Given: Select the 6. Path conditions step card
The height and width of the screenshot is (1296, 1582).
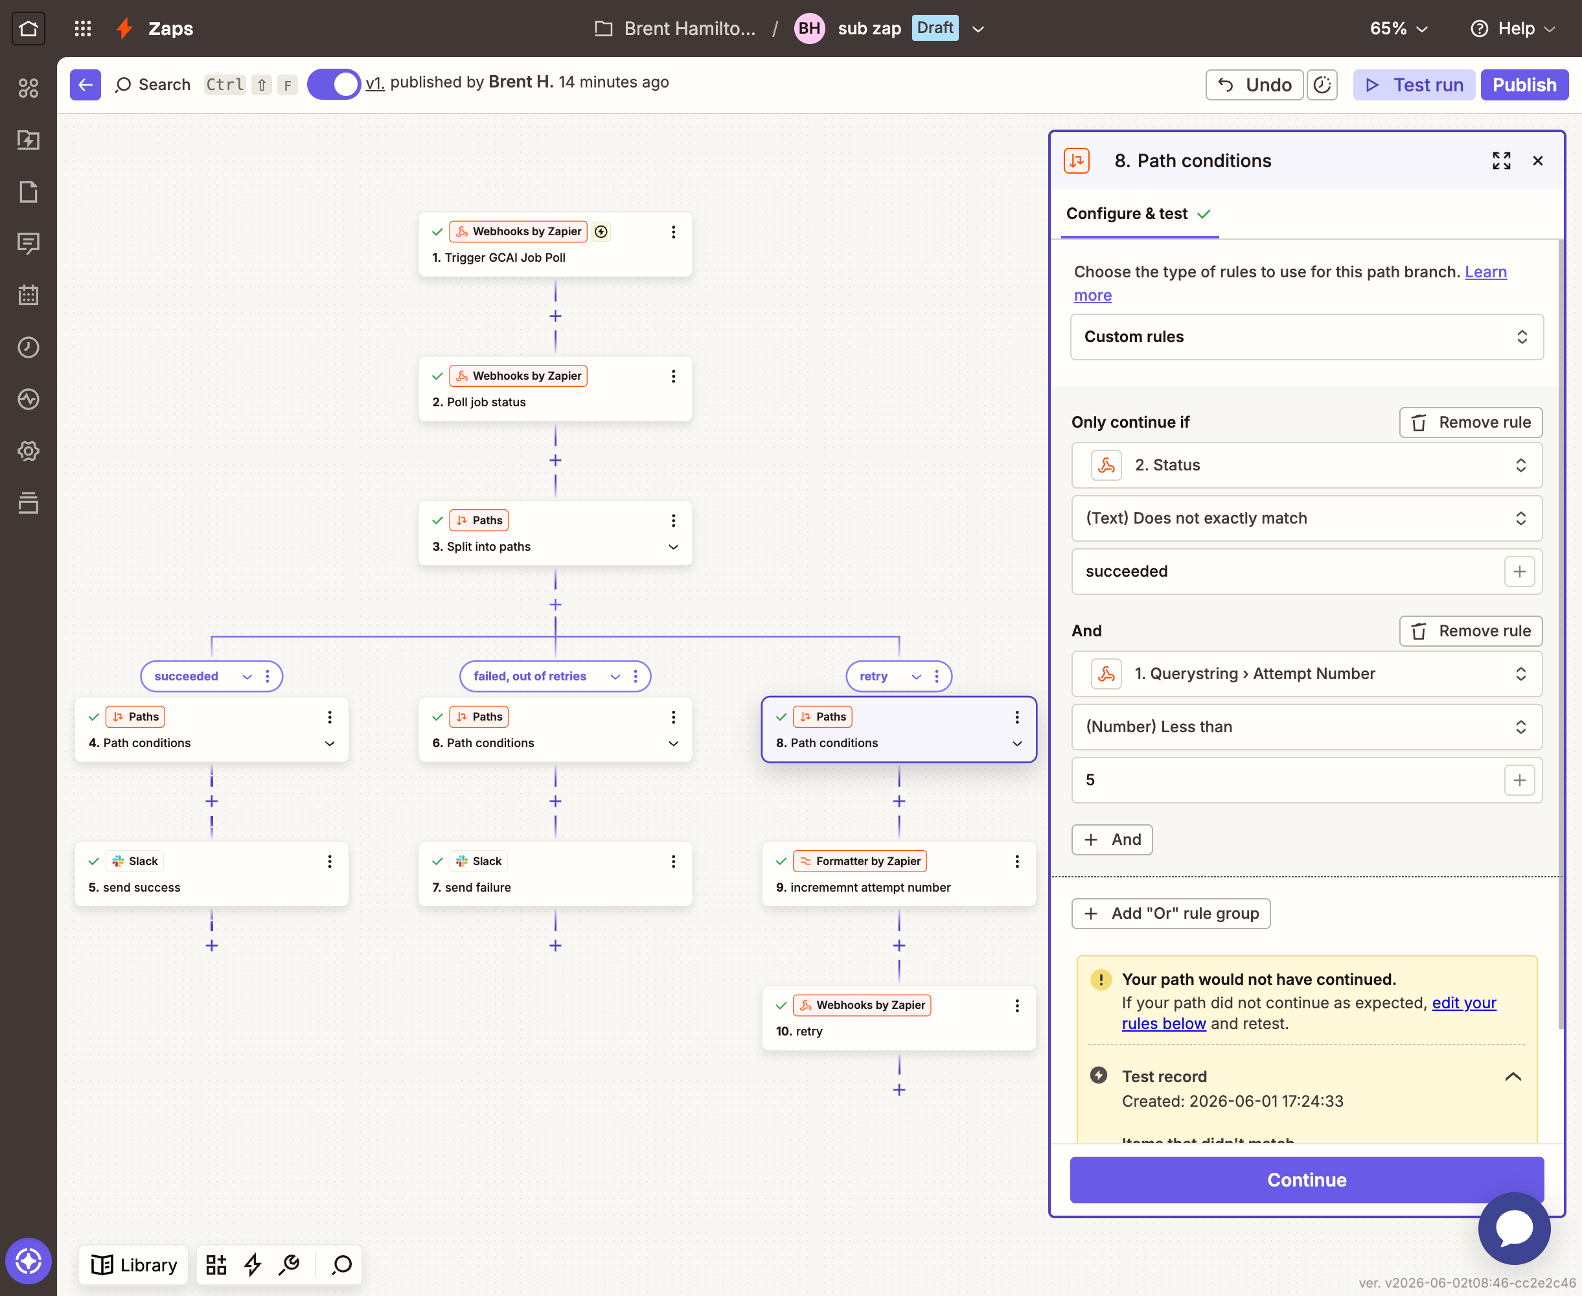Looking at the screenshot, I should click(x=555, y=730).
